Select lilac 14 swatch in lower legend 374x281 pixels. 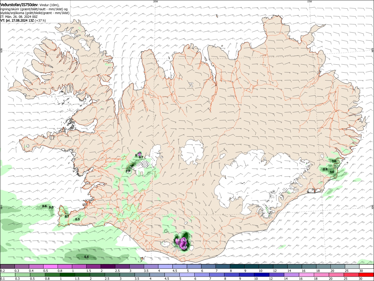pos(292,275)
